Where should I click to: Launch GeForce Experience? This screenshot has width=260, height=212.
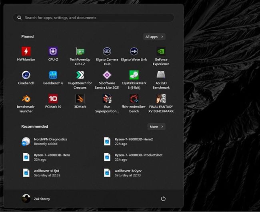point(161,56)
